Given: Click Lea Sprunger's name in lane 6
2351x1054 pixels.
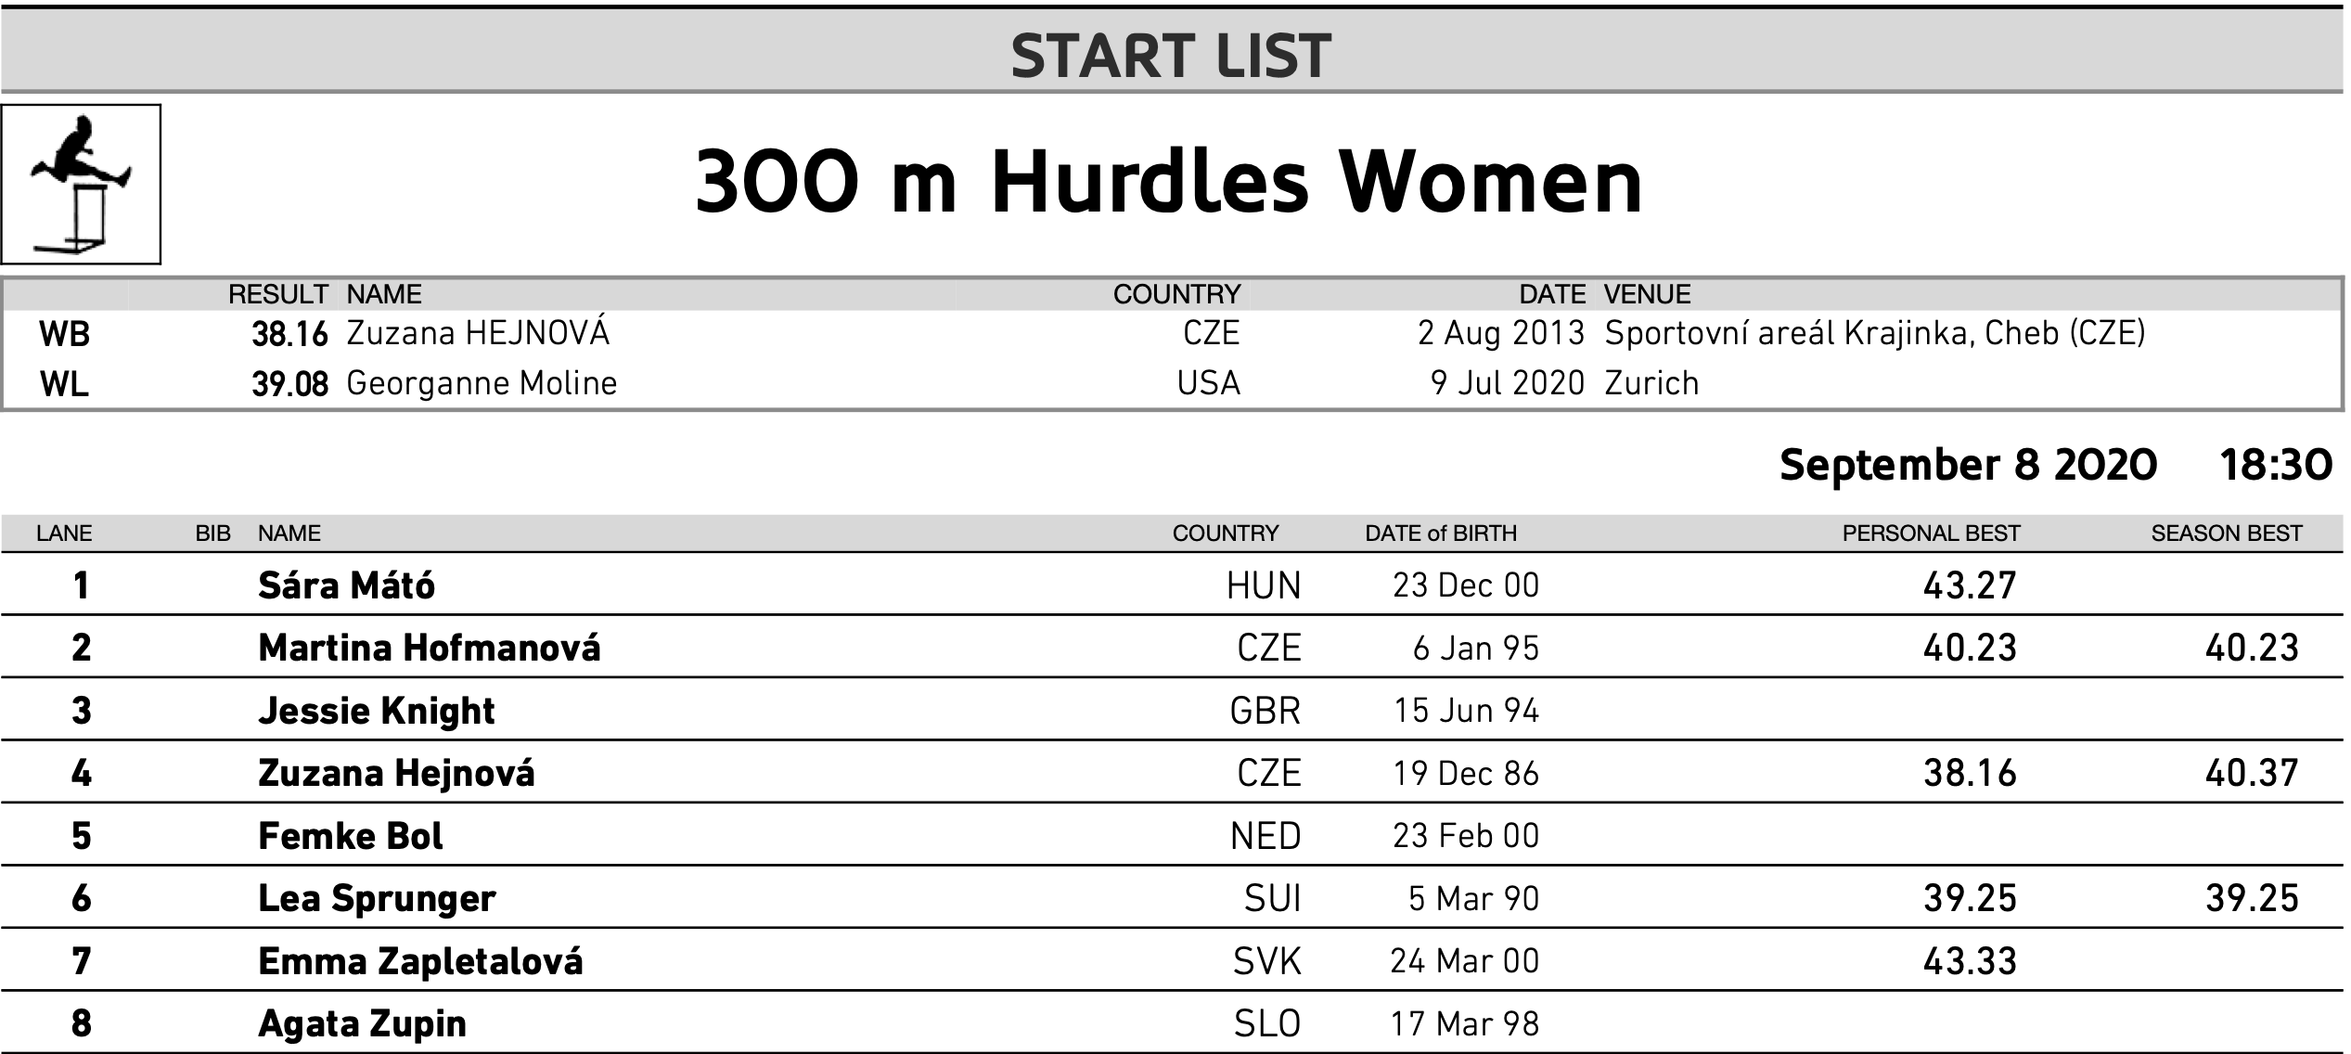Looking at the screenshot, I should pos(377,898).
